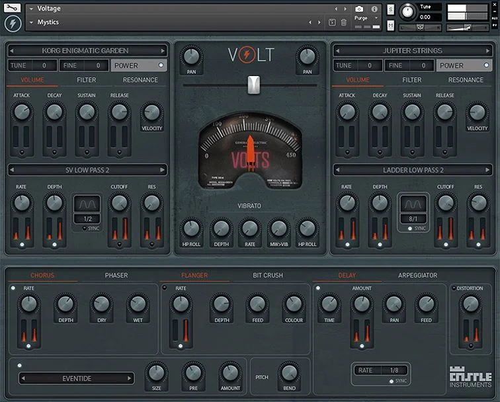The image size is (500, 402).
Task: Click right layer Fine value field
Action: [409, 65]
